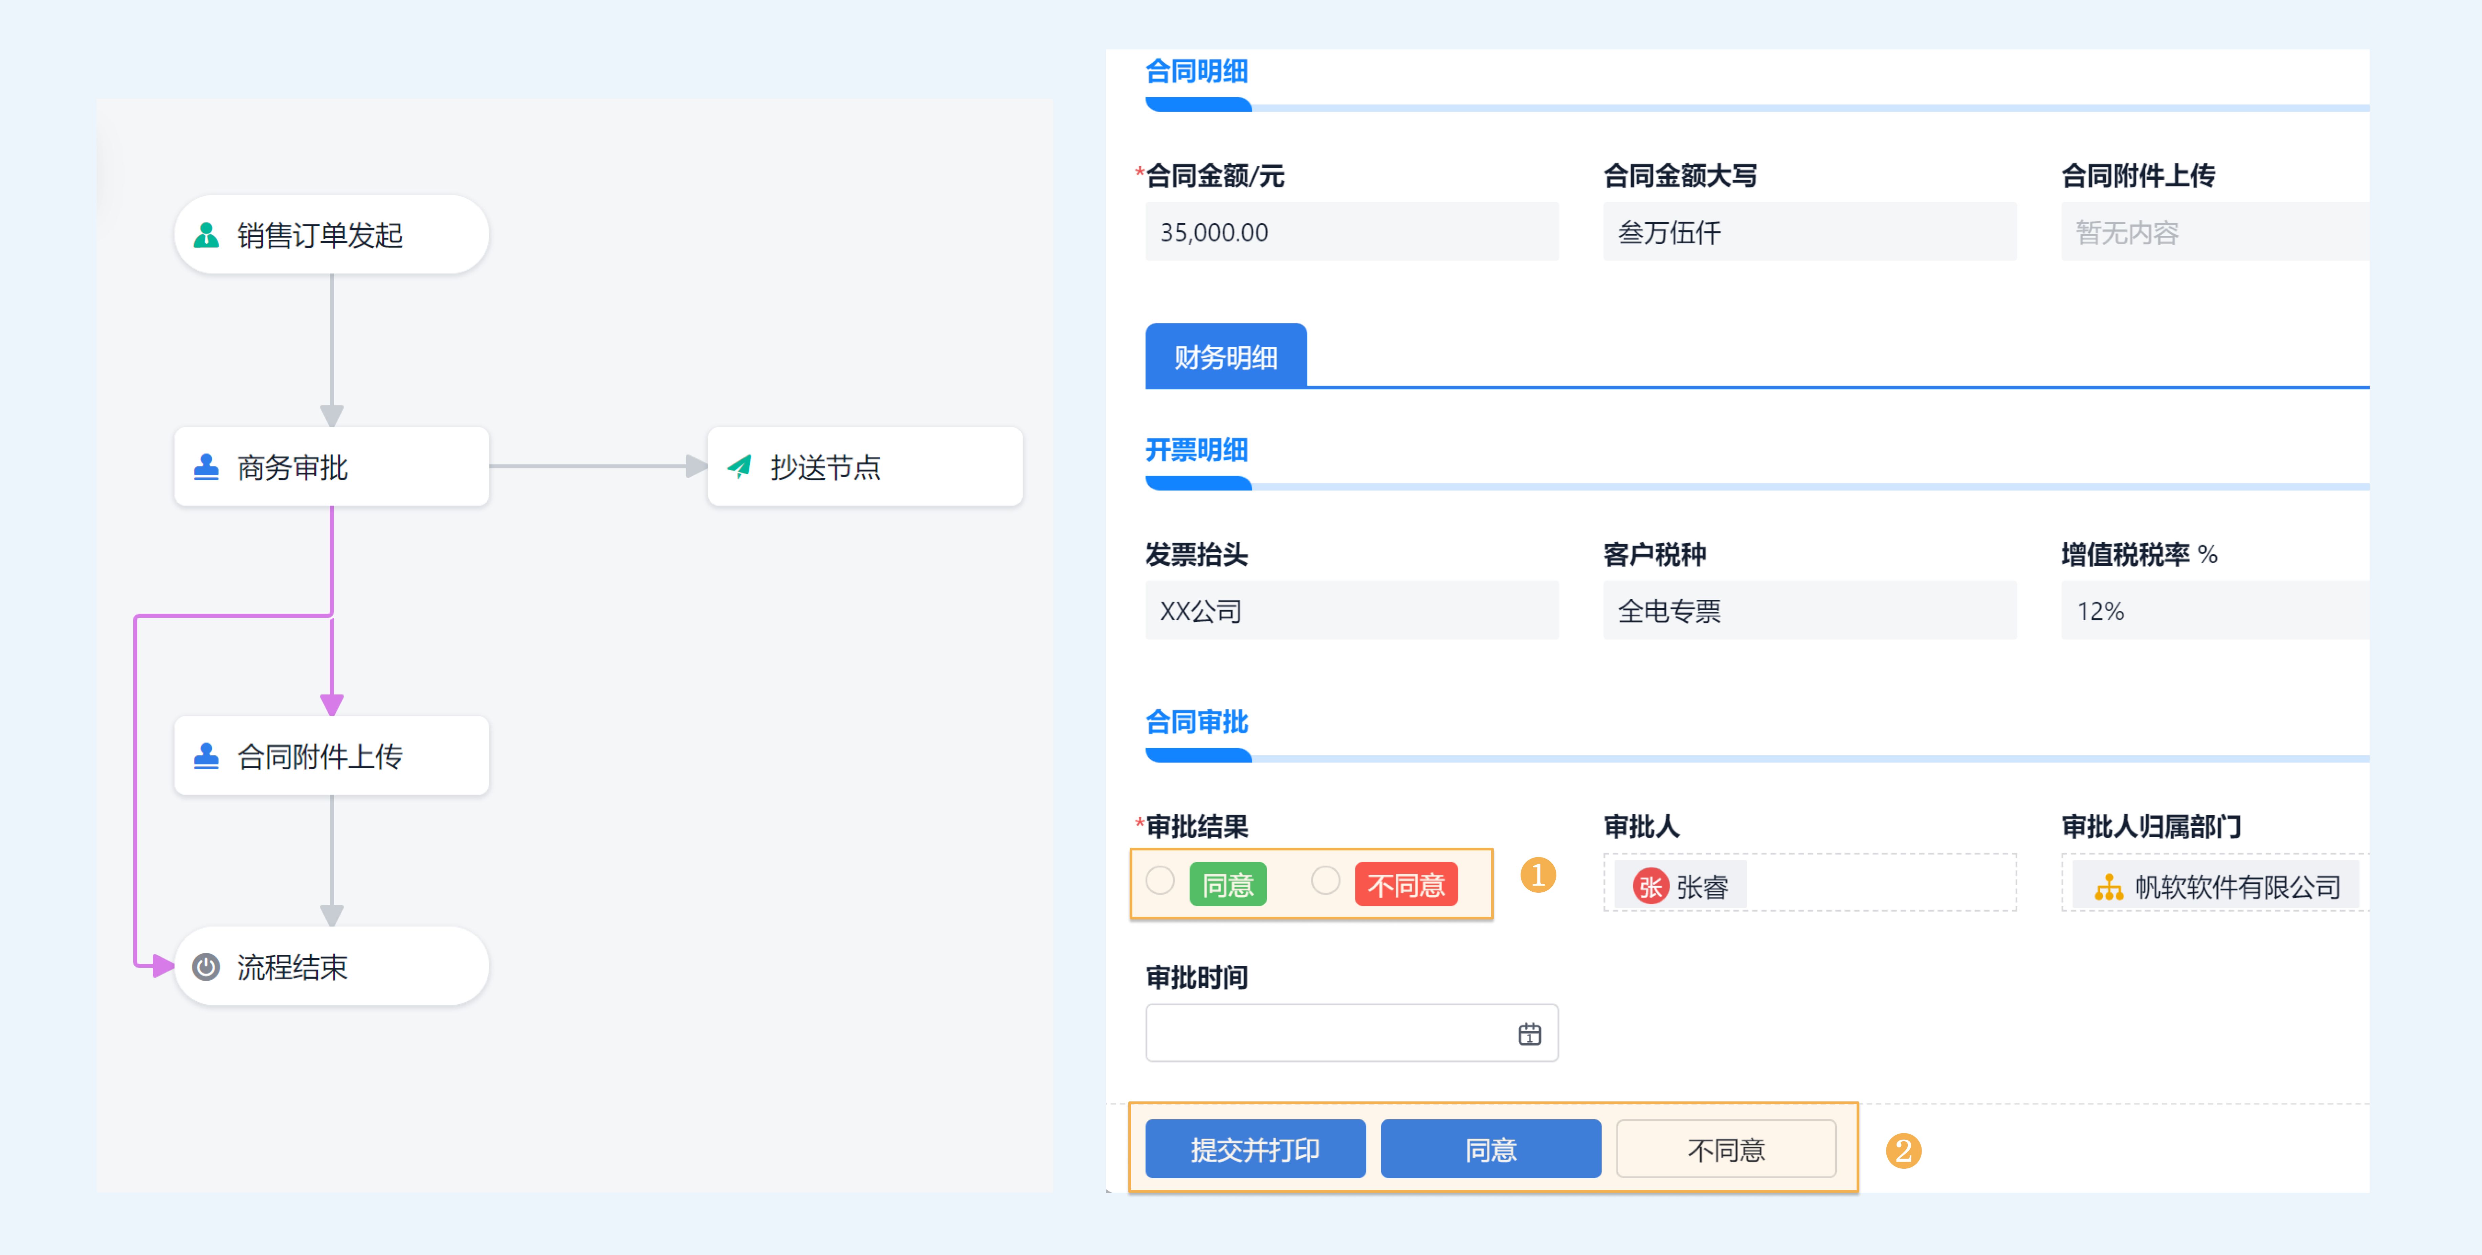Click the green user icon on 销售订单发起 node
The height and width of the screenshot is (1255, 2482).
click(206, 235)
